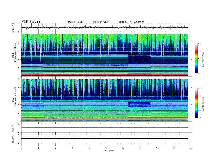Screen dimensions: 215x166
Task: Click the 'Time (min)' axis label
Action: click(109, 151)
